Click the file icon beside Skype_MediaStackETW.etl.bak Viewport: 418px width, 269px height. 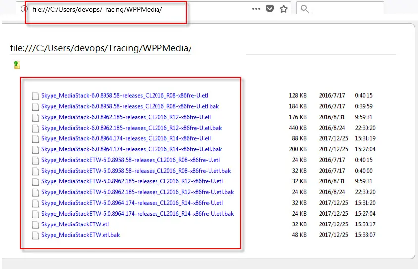tap(35, 235)
